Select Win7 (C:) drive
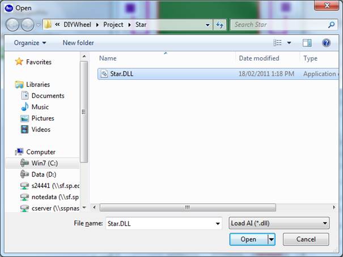The width and height of the screenshot is (343, 257). pos(44,163)
